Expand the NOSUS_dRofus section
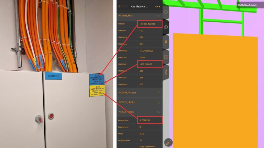264x148 pixels. pyautogui.click(x=159, y=102)
